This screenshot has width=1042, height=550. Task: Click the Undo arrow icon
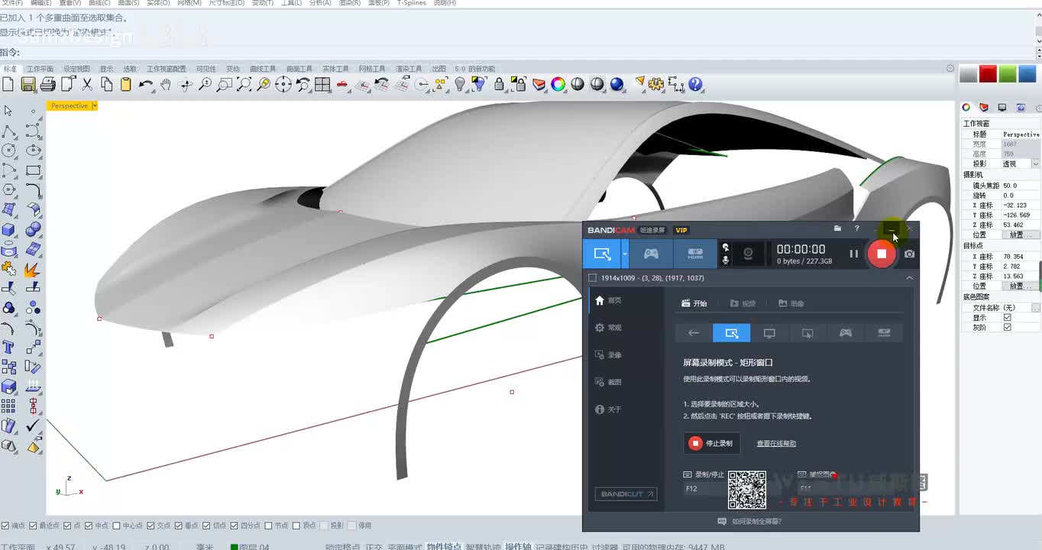click(146, 84)
